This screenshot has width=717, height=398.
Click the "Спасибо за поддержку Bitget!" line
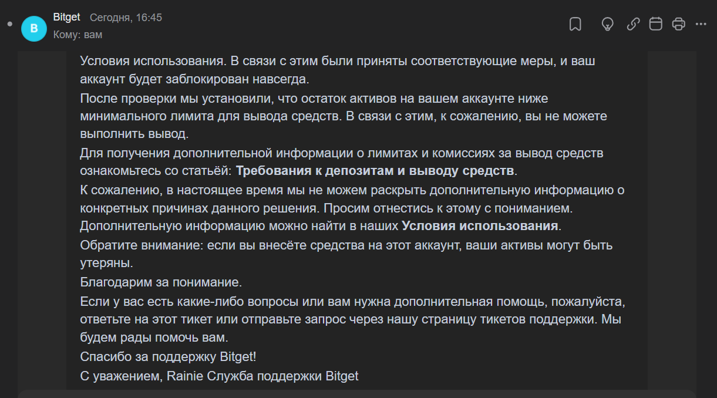[x=169, y=357]
